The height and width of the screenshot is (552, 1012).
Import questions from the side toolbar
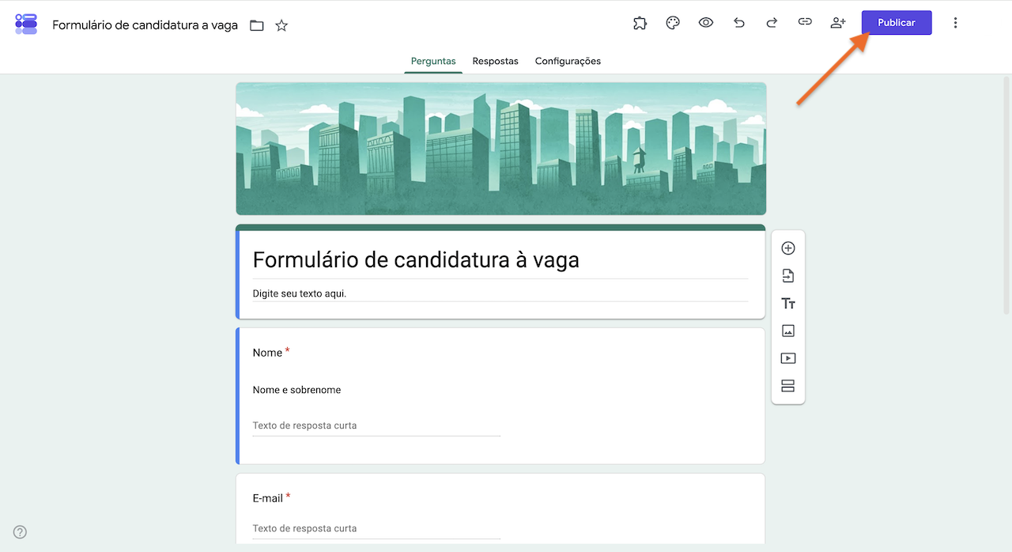point(787,276)
